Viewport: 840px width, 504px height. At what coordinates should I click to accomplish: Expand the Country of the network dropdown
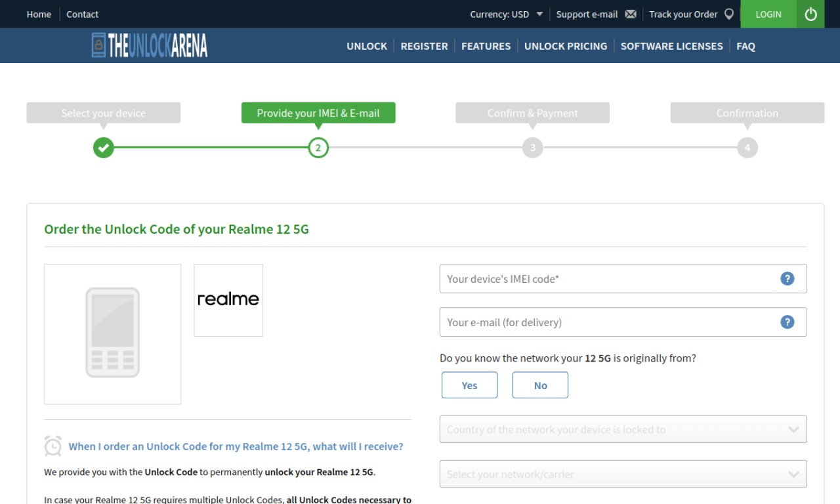pyautogui.click(x=623, y=429)
